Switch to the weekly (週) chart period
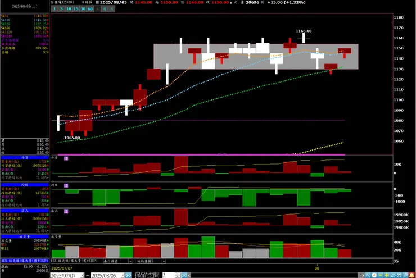The height and width of the screenshot is (278, 416). (x=105, y=9)
